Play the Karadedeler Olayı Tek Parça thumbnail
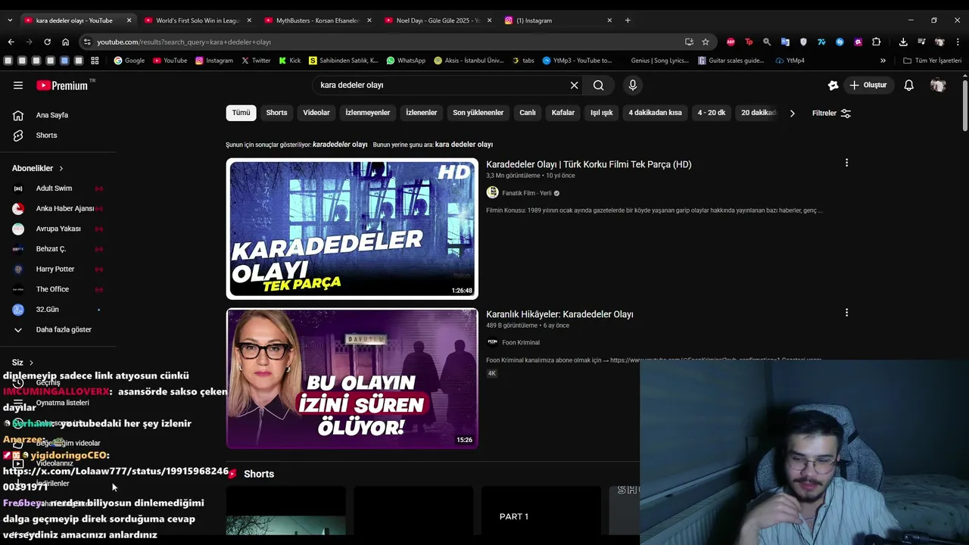The image size is (969, 545). point(352,229)
